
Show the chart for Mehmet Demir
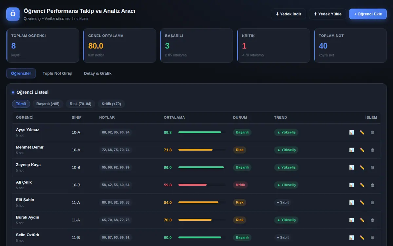351,150
